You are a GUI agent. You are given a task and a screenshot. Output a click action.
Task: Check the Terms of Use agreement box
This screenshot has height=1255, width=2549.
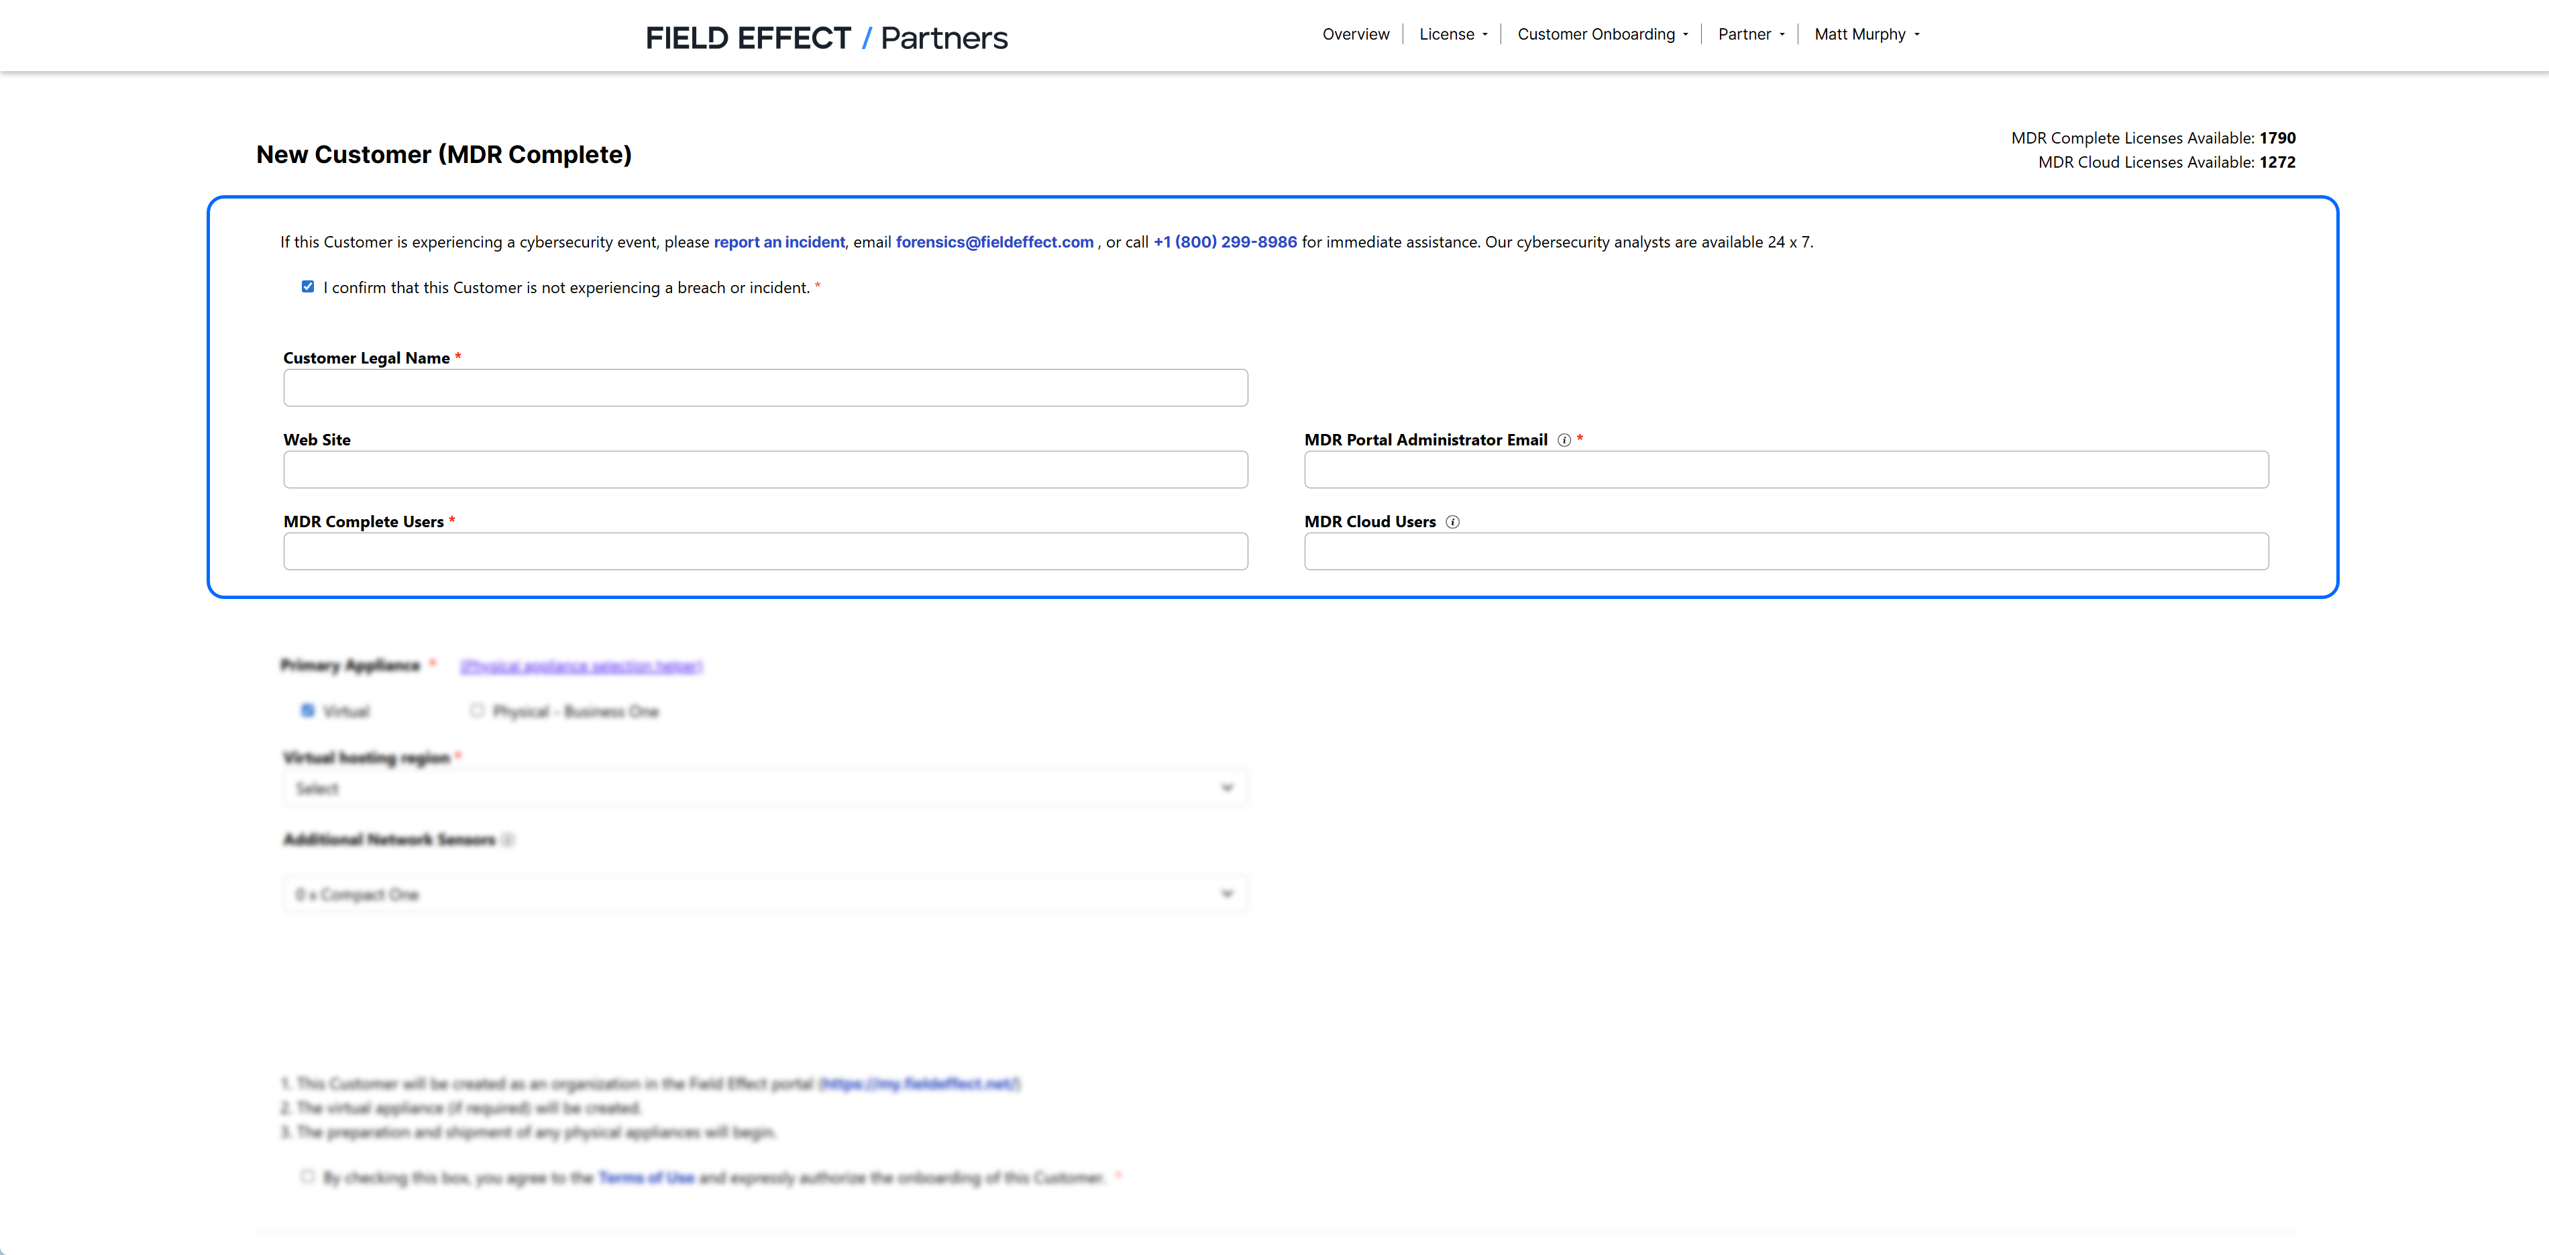click(308, 1177)
